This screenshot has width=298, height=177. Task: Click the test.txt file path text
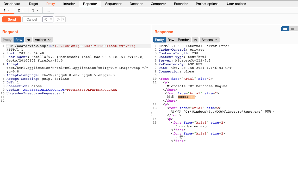coord(223,112)
